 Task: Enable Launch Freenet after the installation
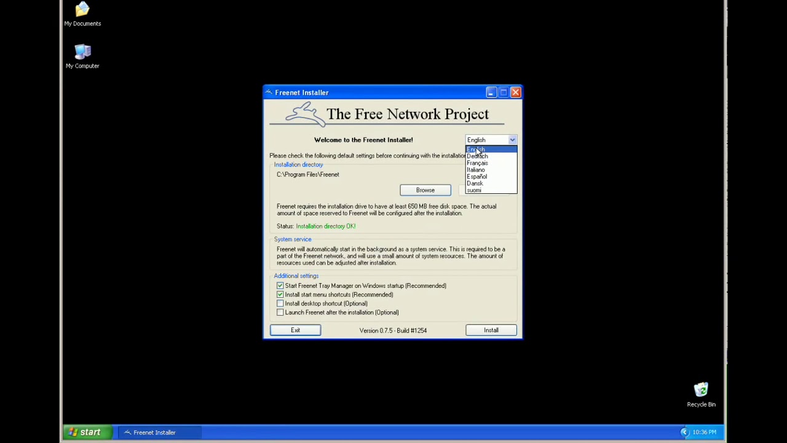tap(280, 313)
